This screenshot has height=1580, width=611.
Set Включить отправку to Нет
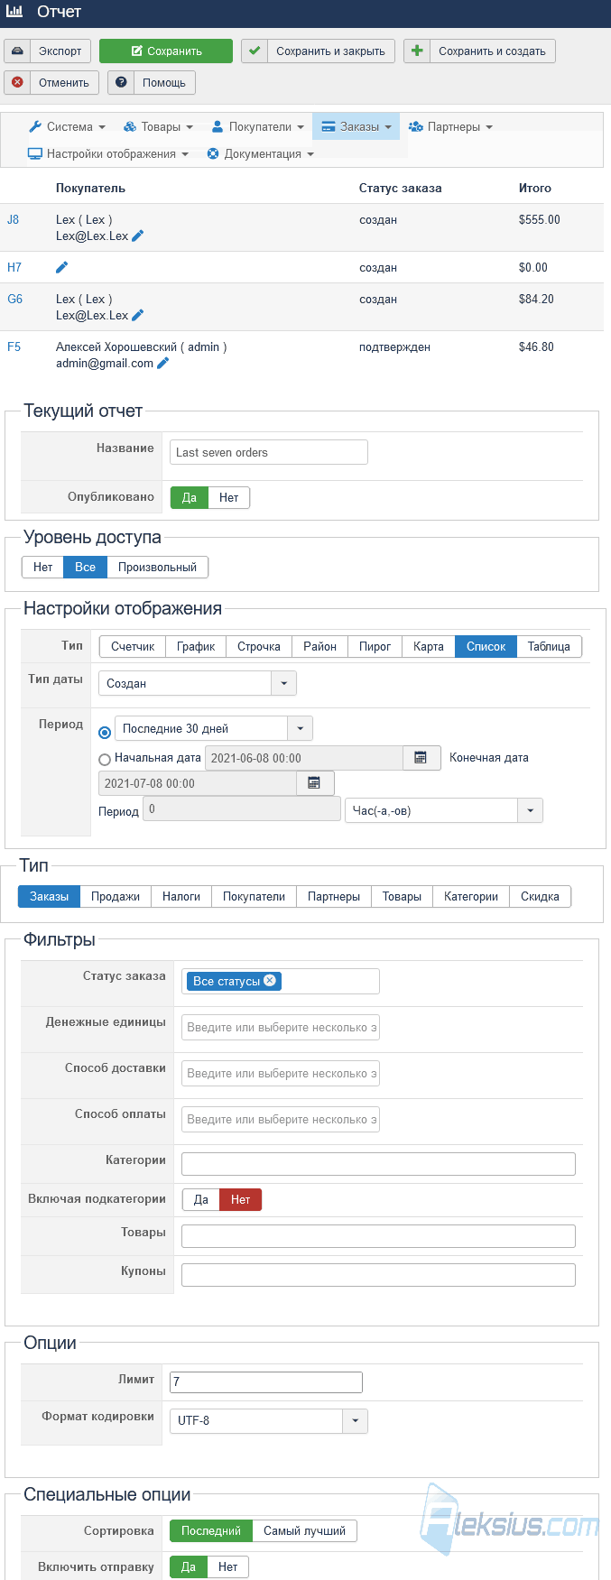228,1566
